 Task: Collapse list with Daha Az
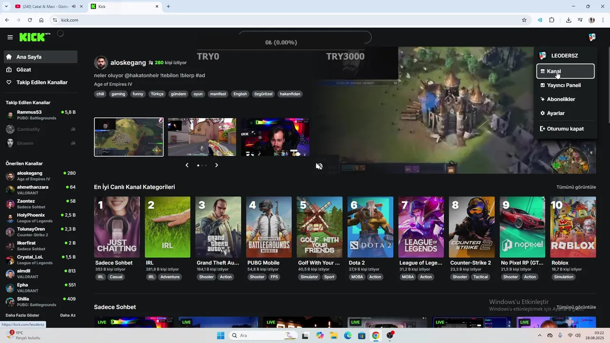[68, 315]
